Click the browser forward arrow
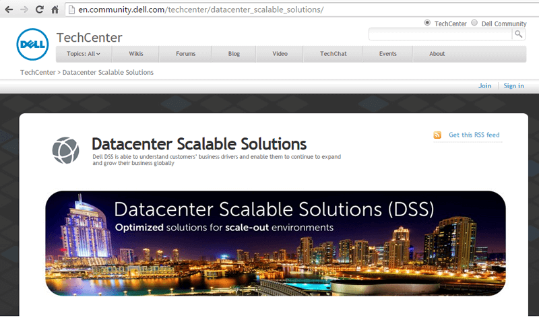Screen dimensions: 539x328 click(24, 9)
